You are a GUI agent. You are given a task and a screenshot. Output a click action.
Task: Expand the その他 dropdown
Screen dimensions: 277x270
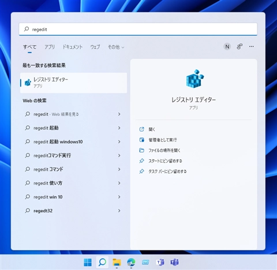tap(116, 47)
